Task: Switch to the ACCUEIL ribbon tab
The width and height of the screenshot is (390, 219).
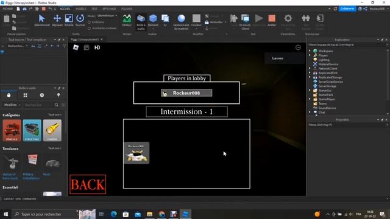Action: click(x=65, y=9)
